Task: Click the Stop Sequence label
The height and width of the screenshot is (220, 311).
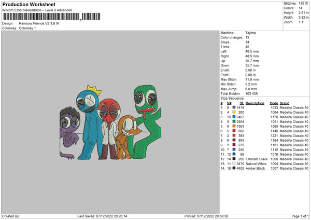Action: [232, 98]
